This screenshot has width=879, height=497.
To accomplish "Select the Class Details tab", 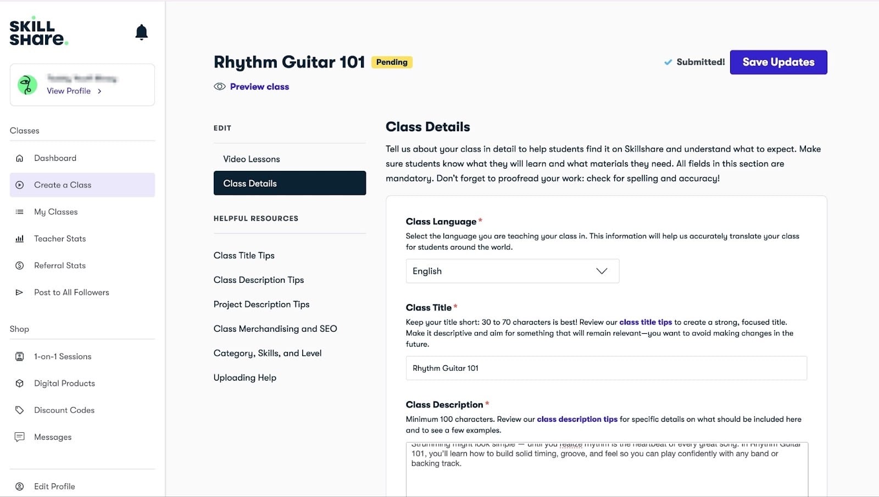I will [x=290, y=183].
